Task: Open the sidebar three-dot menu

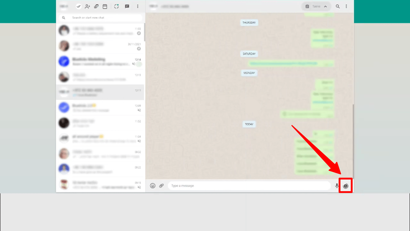Action: (137, 6)
